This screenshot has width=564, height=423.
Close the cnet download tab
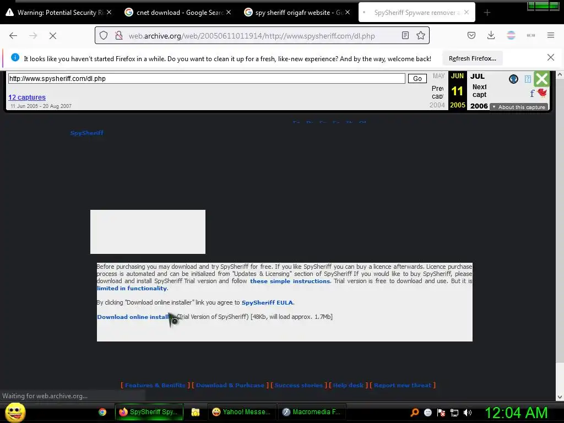229,12
